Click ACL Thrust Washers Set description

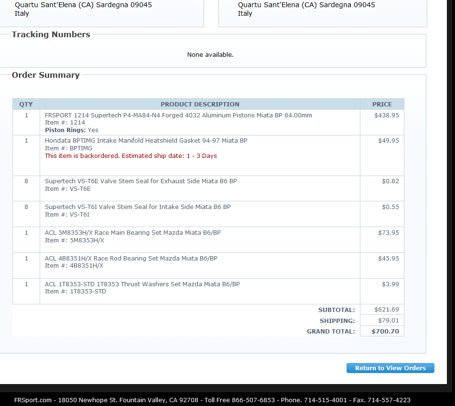(142, 284)
